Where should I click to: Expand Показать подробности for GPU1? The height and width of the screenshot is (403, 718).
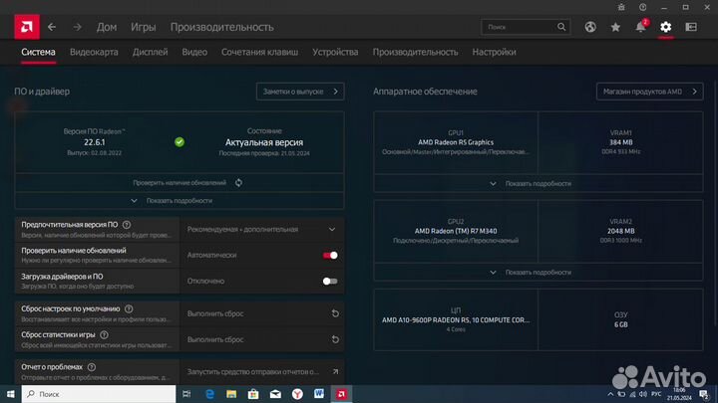tap(538, 183)
